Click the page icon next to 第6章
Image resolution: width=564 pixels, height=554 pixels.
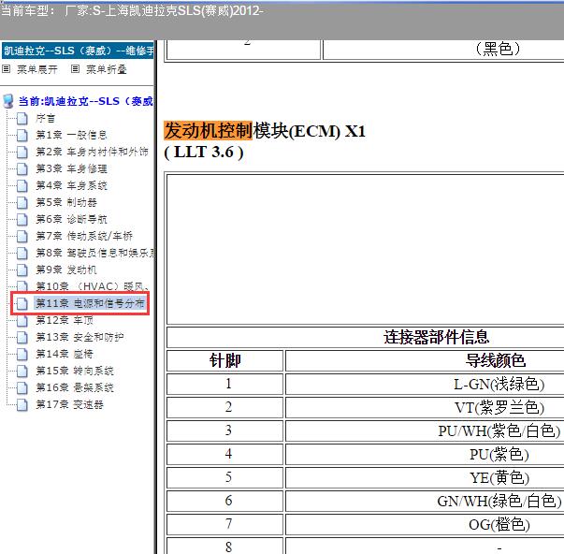tap(22, 220)
